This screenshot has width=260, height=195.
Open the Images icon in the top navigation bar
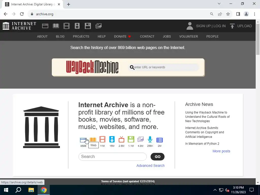[99, 26]
